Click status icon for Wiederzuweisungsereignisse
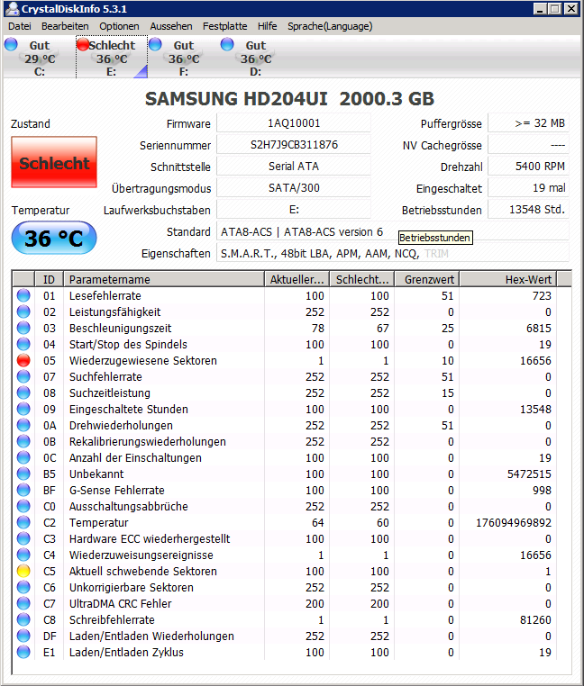This screenshot has width=584, height=686. coord(23,555)
